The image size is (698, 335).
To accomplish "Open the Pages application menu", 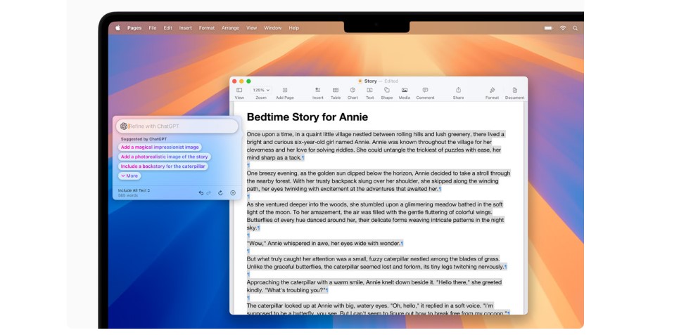I will (x=134, y=28).
